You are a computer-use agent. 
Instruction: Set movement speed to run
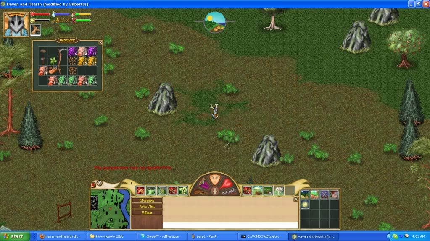click(x=63, y=21)
